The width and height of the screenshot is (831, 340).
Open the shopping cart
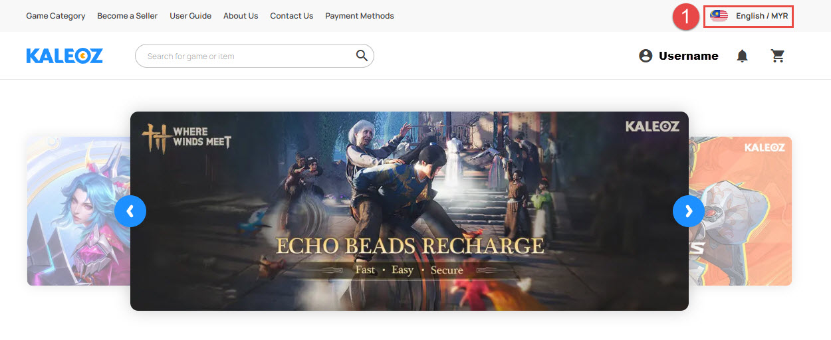pos(778,56)
